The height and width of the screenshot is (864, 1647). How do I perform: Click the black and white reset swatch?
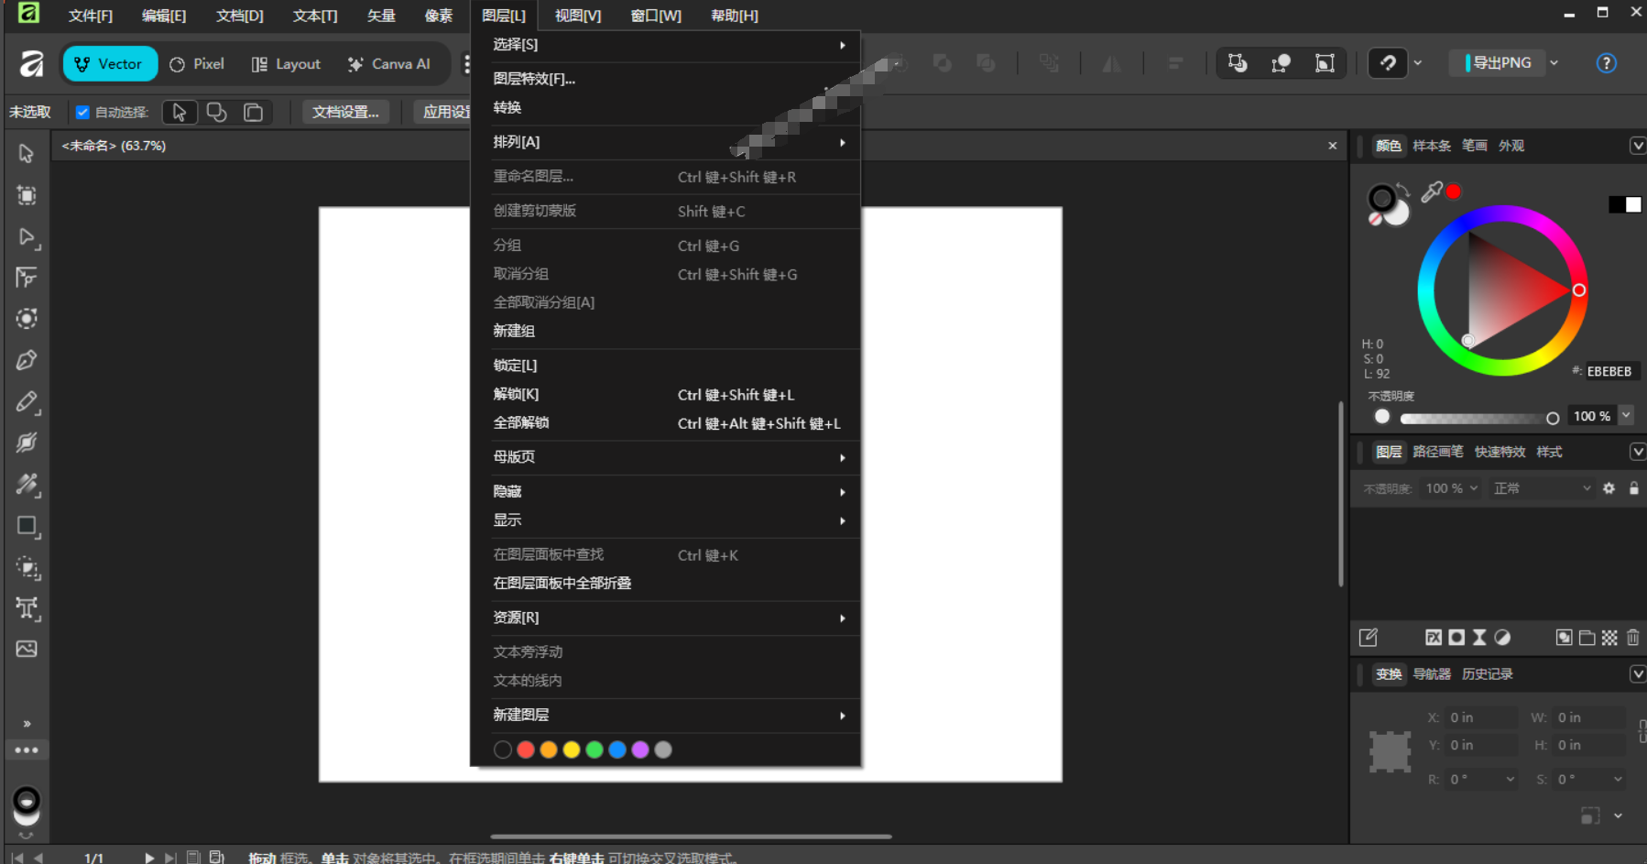(x=1625, y=204)
